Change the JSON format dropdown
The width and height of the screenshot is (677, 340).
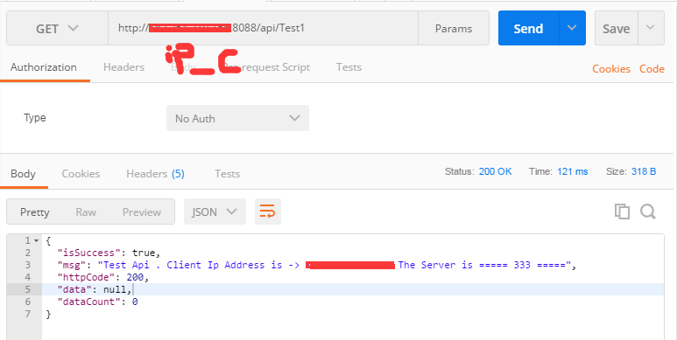215,212
